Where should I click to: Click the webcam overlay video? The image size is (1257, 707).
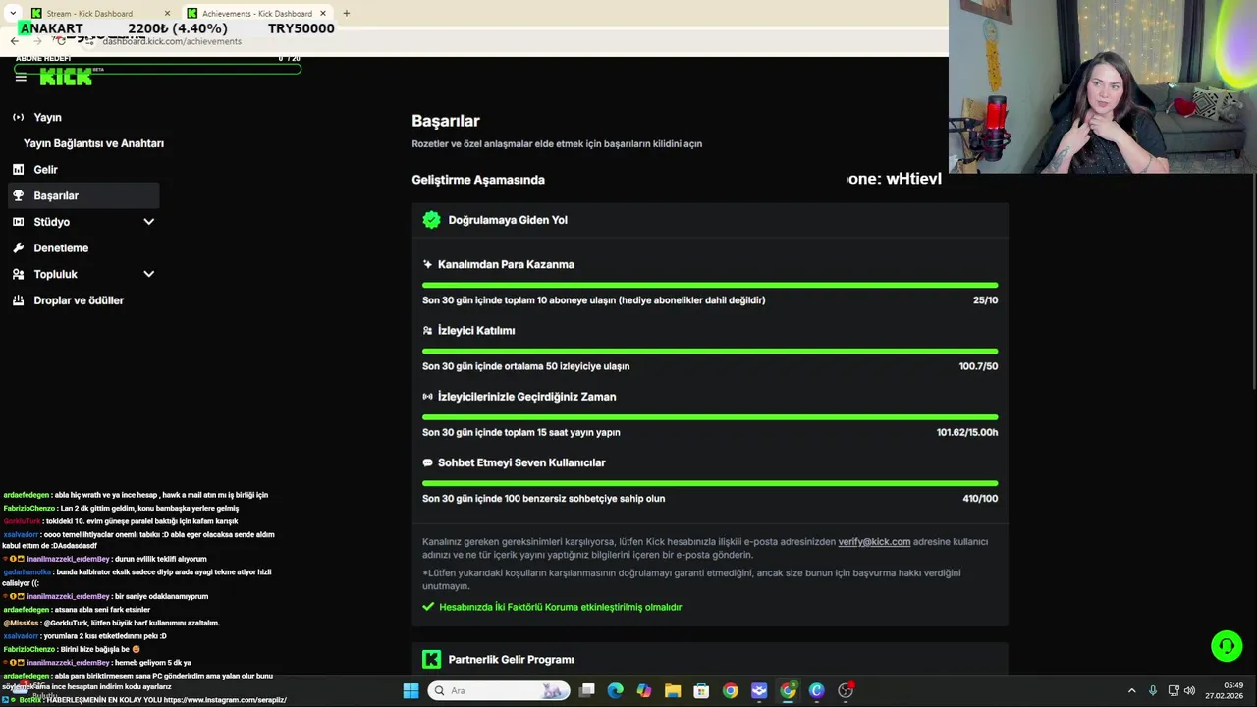[1103, 86]
